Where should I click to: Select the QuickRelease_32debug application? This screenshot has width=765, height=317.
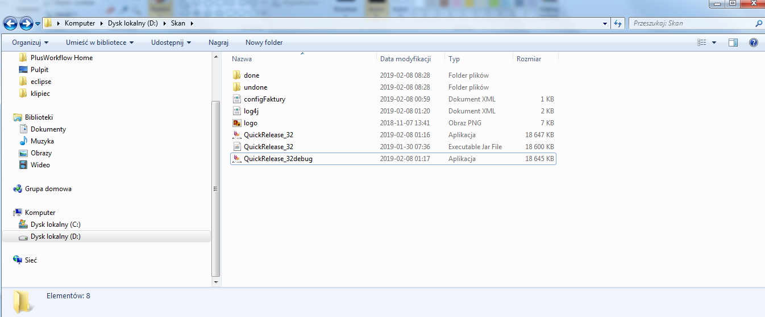[x=278, y=159]
